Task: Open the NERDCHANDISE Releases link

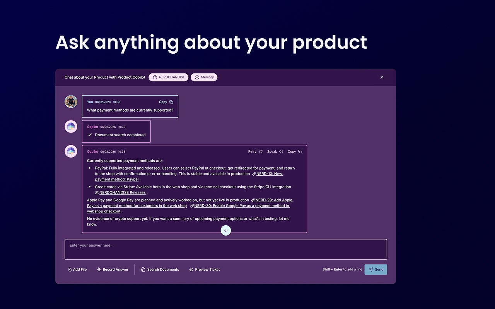Action: (122, 192)
